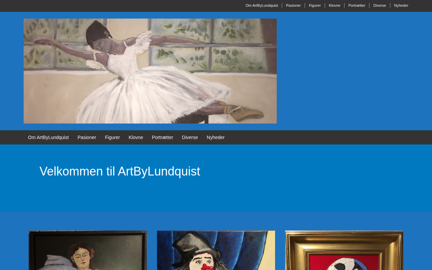This screenshot has height=270, width=432.
Task: Select Klovne in main menu
Action: [136, 137]
